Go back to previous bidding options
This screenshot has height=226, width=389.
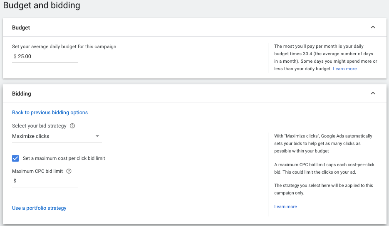tap(50, 113)
